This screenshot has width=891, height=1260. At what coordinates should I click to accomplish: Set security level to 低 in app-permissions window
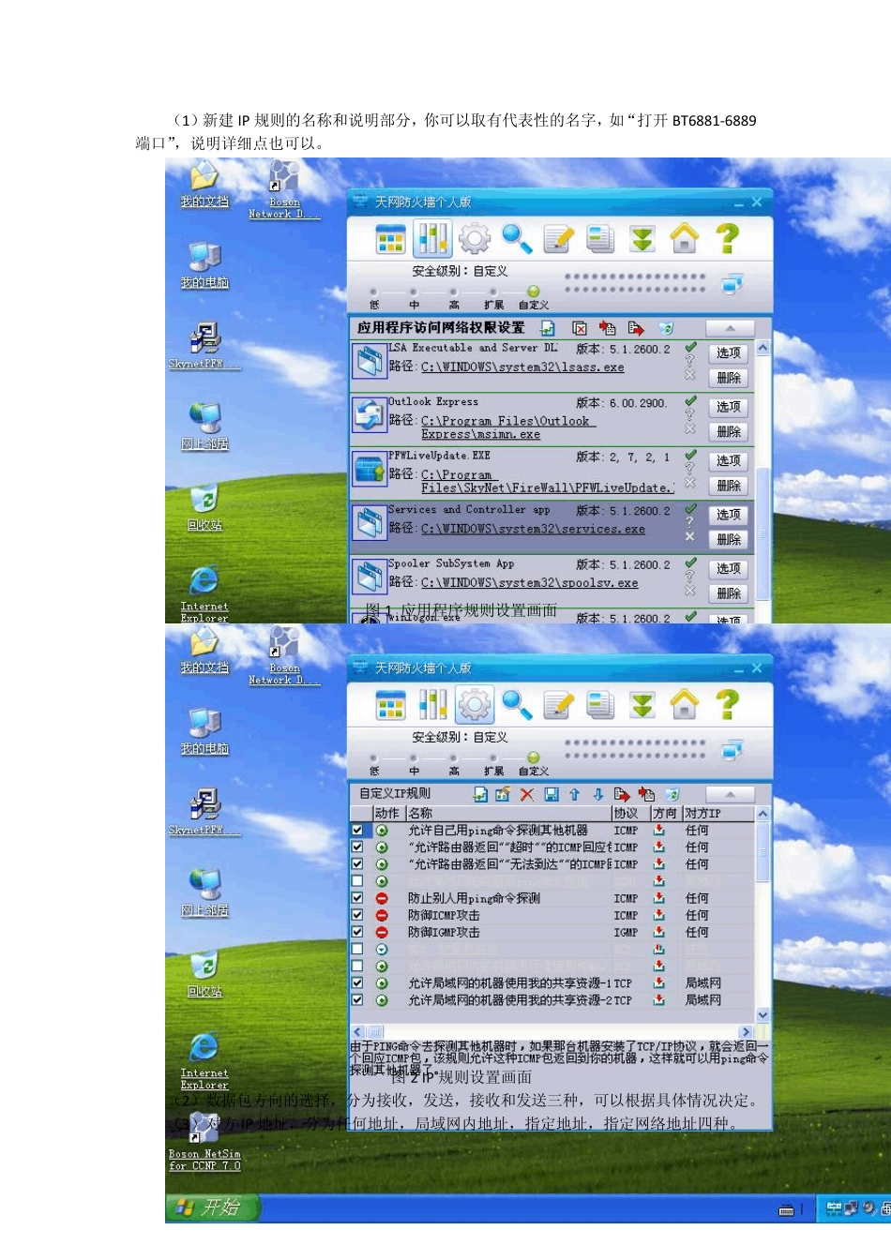coord(374,292)
